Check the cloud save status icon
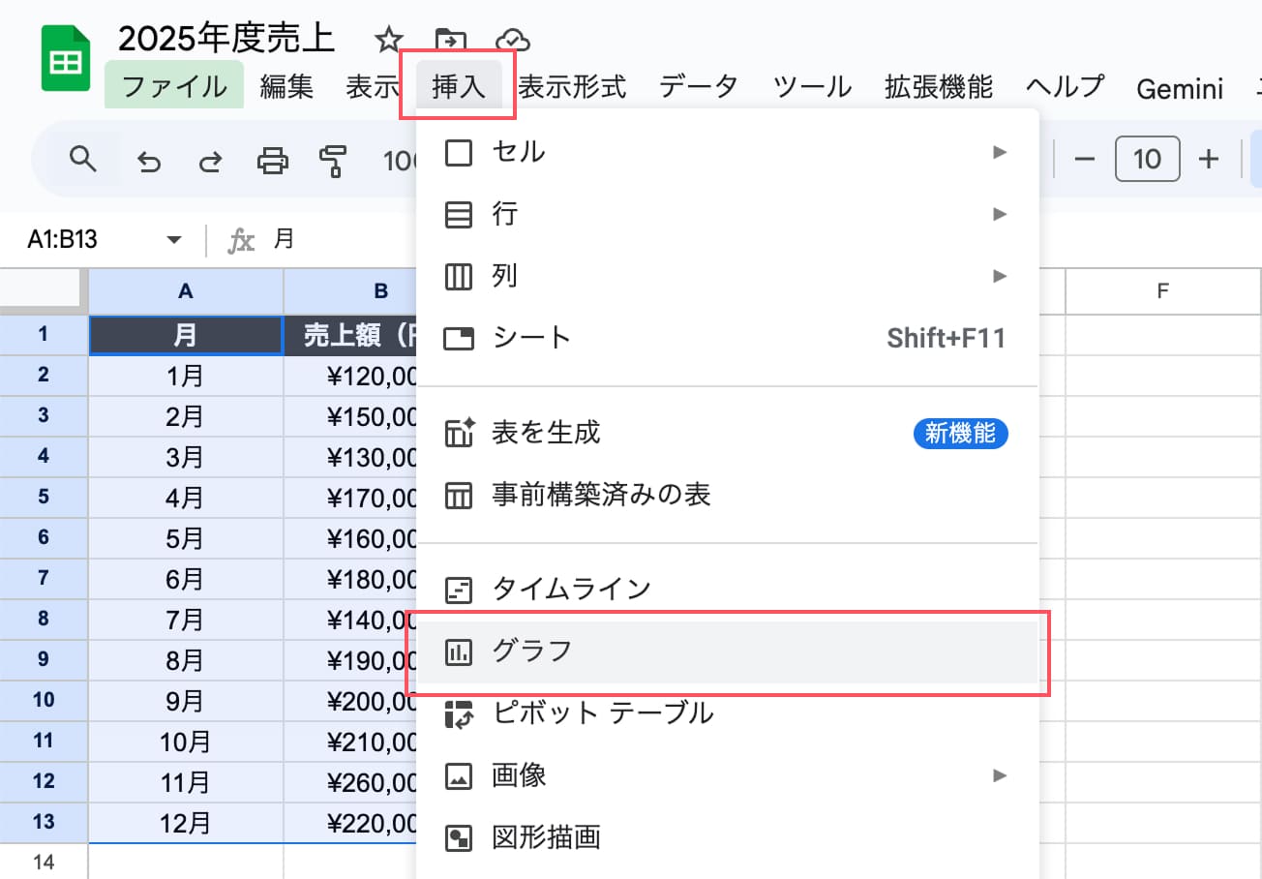The height and width of the screenshot is (879, 1262). click(513, 40)
